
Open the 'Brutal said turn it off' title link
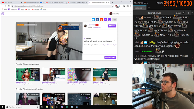(48, 82)
